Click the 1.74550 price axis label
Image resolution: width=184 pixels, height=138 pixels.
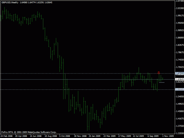(180, 60)
